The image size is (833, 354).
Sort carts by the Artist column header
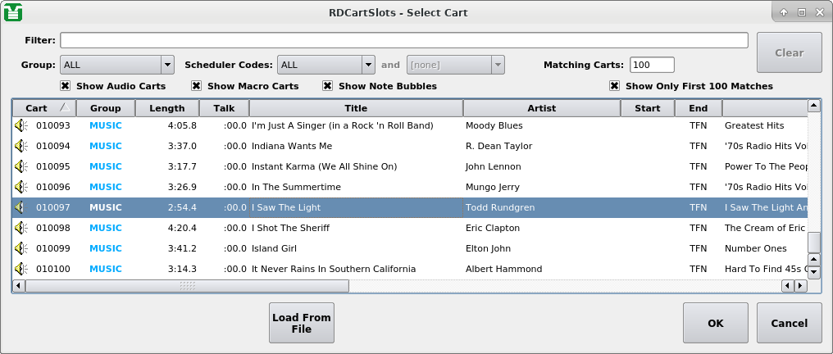[x=541, y=108]
